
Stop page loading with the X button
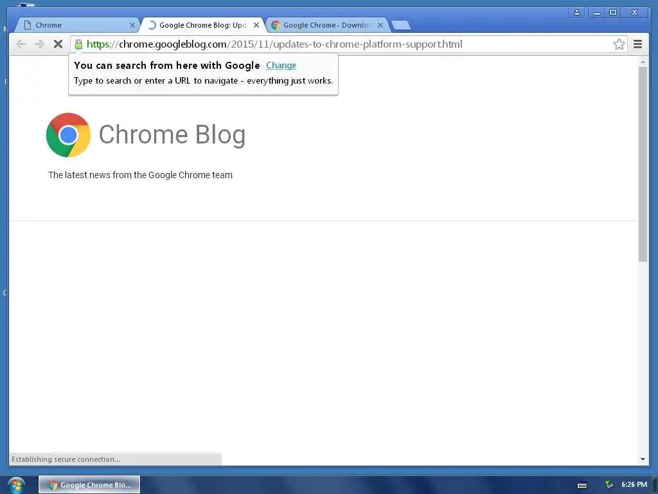(x=58, y=44)
